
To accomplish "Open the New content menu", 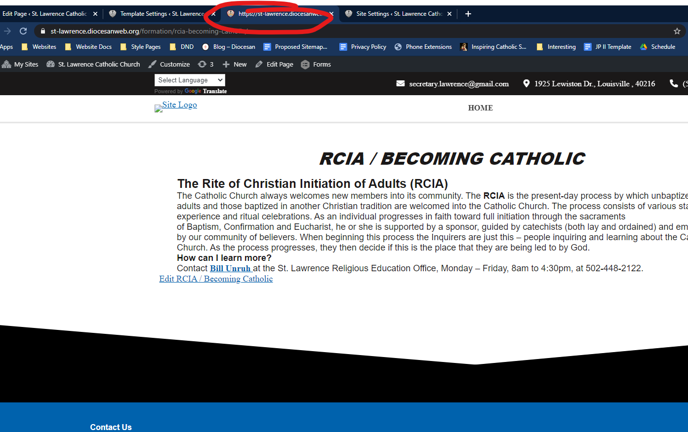I will pos(235,64).
